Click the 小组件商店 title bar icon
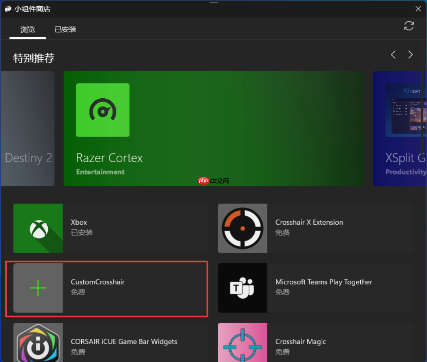The height and width of the screenshot is (362, 427). tap(8, 9)
